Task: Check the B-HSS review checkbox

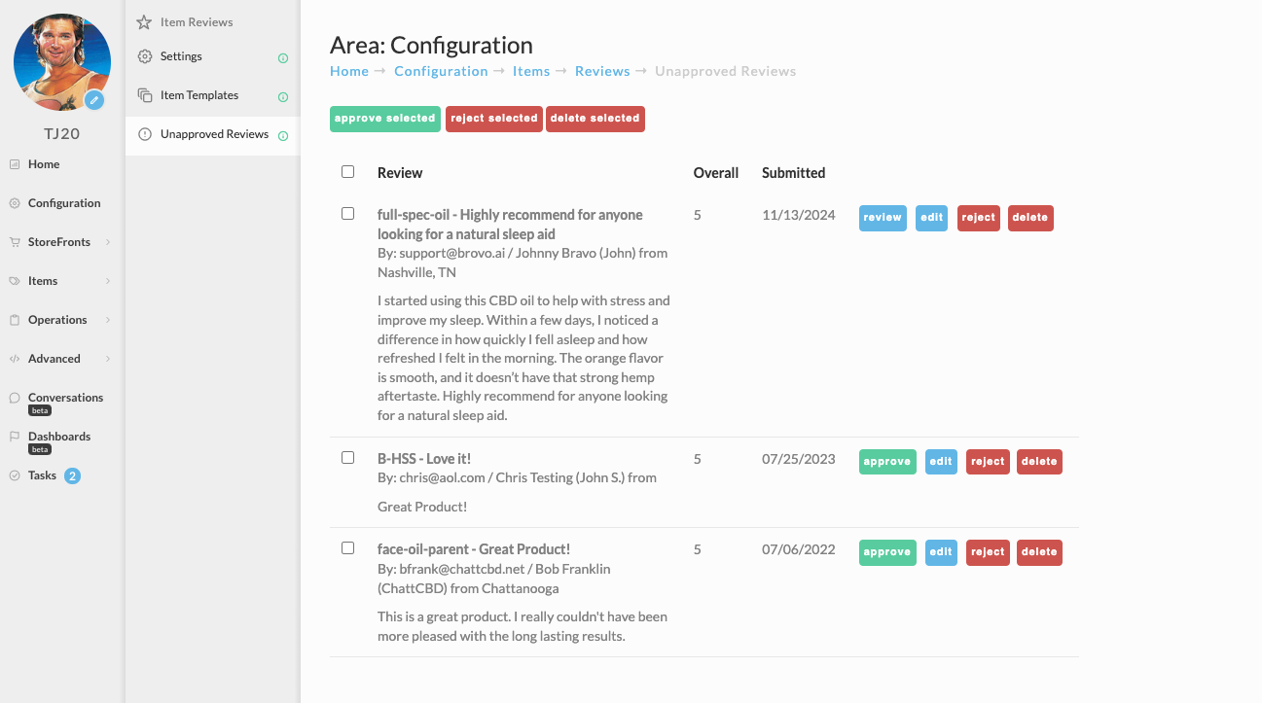Action: [347, 458]
